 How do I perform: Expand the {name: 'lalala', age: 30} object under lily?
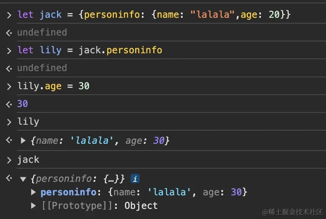[x=23, y=141]
